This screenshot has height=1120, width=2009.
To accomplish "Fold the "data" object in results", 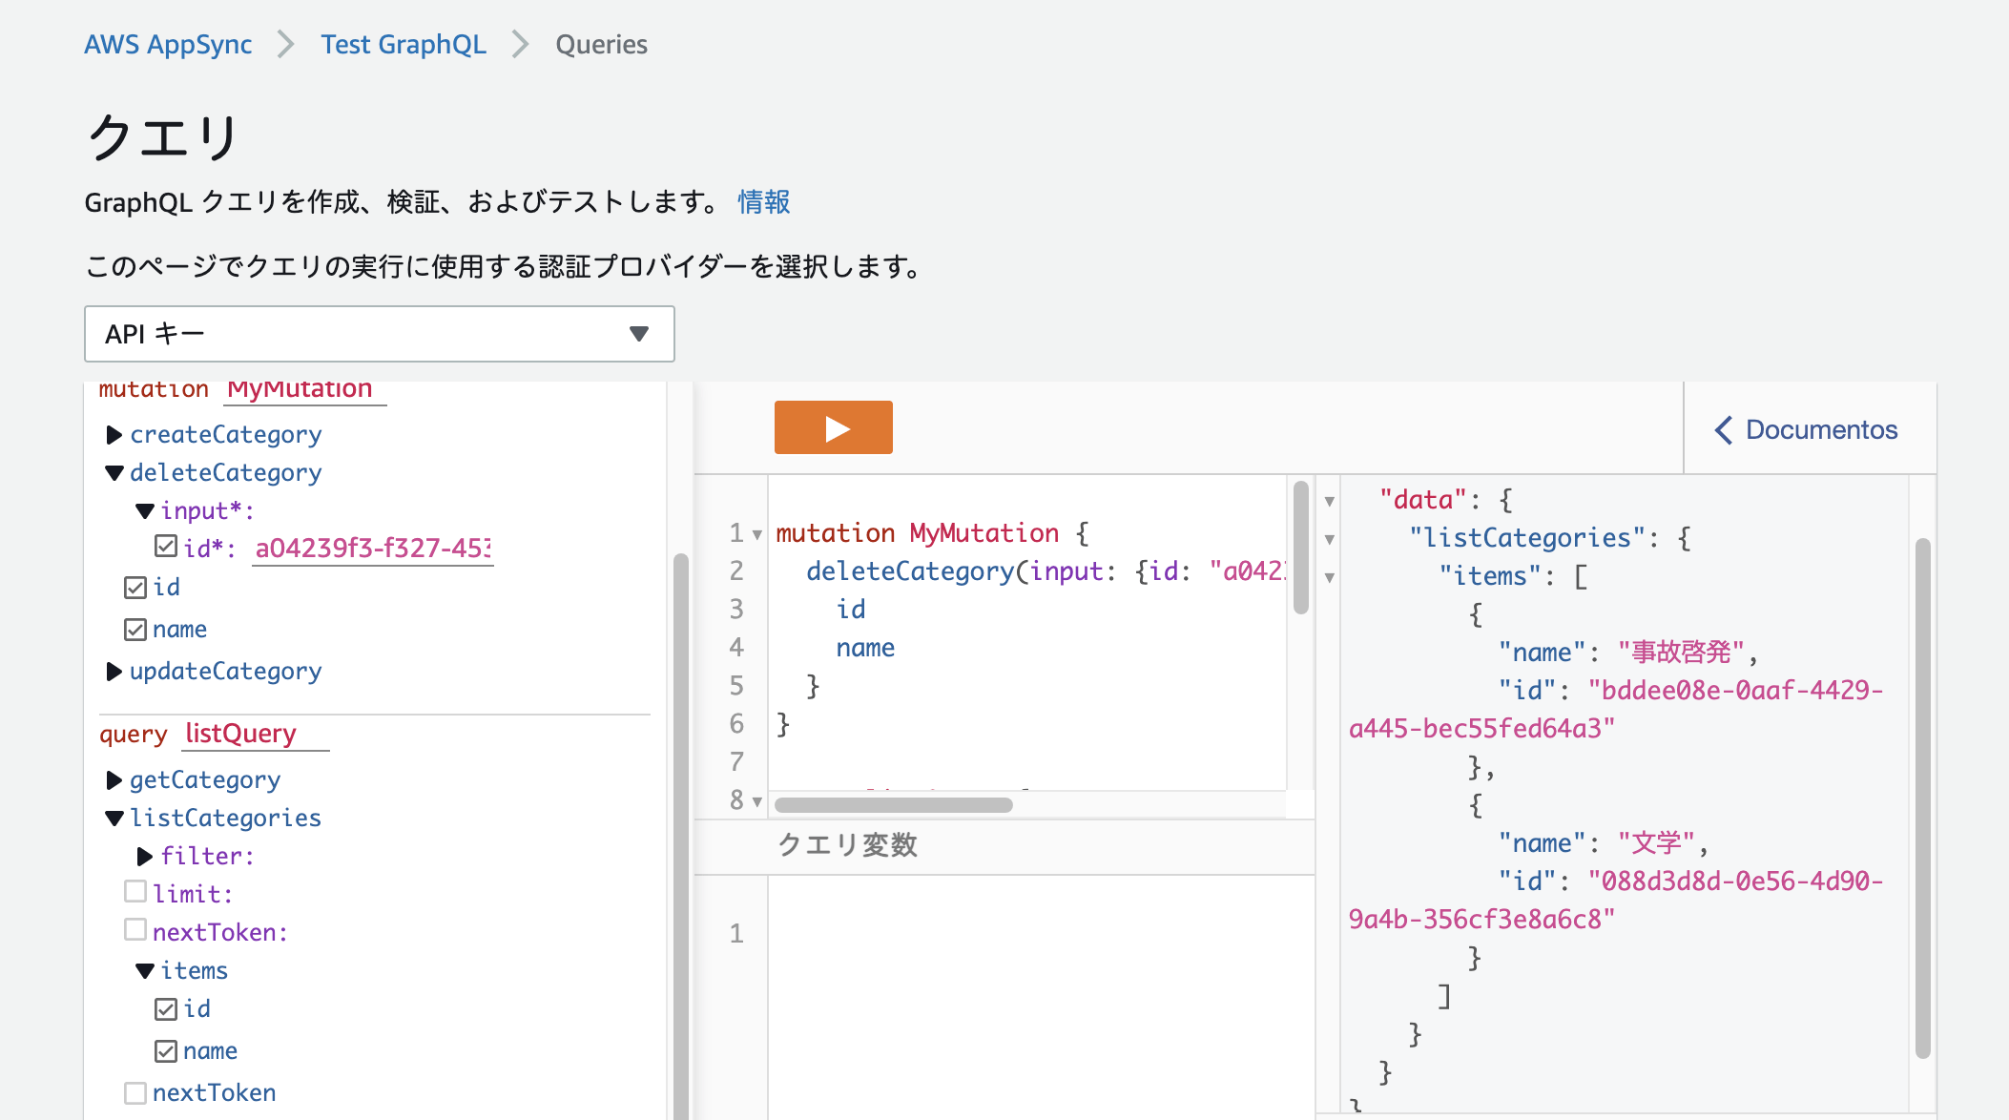I will click(x=1330, y=501).
